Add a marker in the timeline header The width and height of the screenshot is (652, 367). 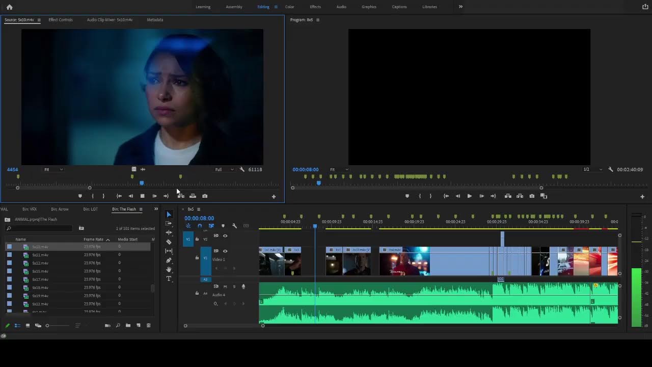click(223, 226)
